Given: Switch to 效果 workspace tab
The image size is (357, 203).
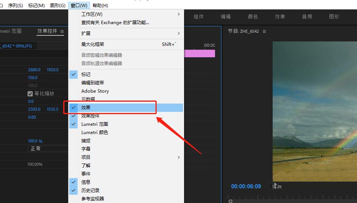Looking at the screenshot, I should coord(280,17).
